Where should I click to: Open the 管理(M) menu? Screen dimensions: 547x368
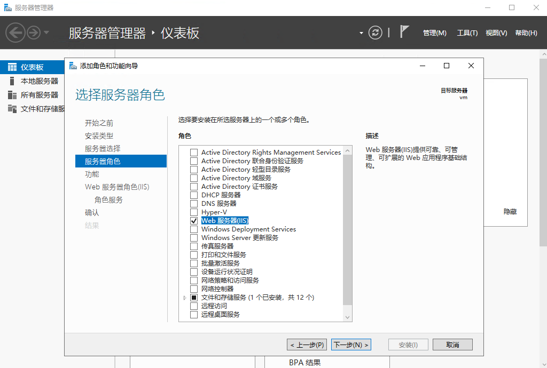(434, 33)
